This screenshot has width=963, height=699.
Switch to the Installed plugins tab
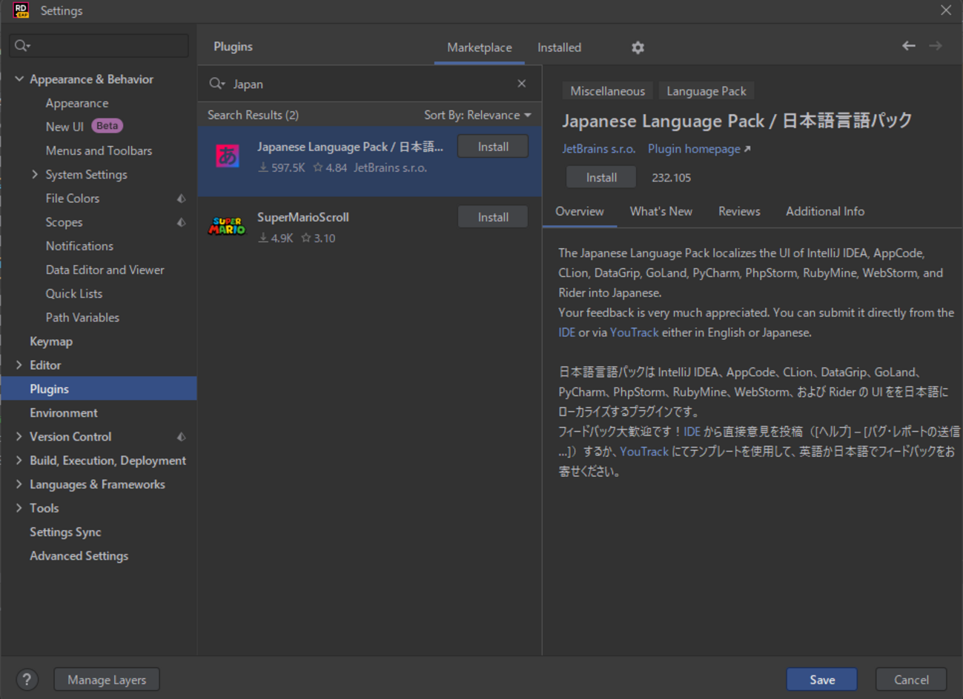pos(559,47)
